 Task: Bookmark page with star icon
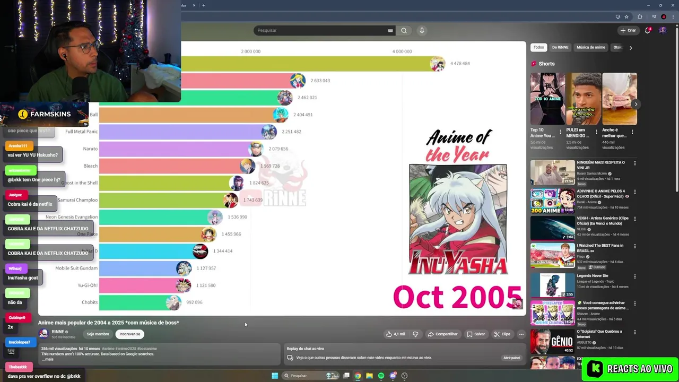click(x=626, y=17)
